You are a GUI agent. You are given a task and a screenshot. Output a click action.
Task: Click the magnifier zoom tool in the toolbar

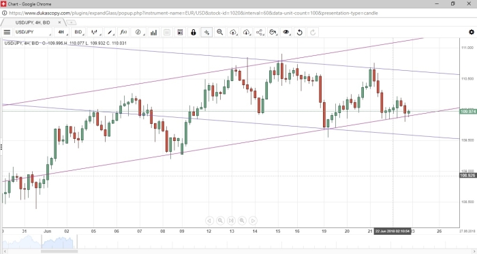(219, 32)
